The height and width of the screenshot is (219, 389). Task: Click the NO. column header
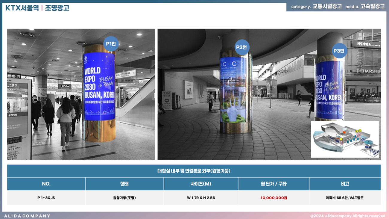coord(46,184)
